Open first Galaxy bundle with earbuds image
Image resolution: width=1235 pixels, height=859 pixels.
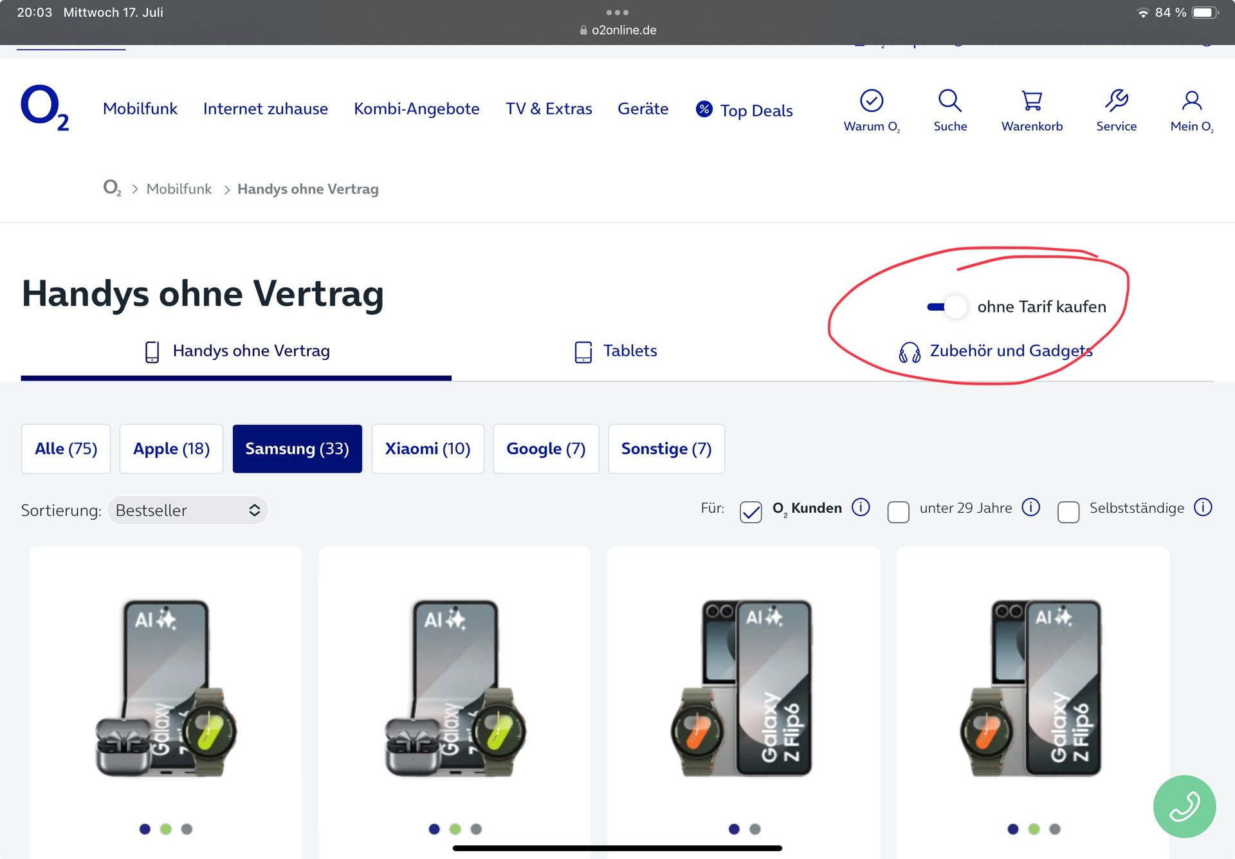(166, 688)
